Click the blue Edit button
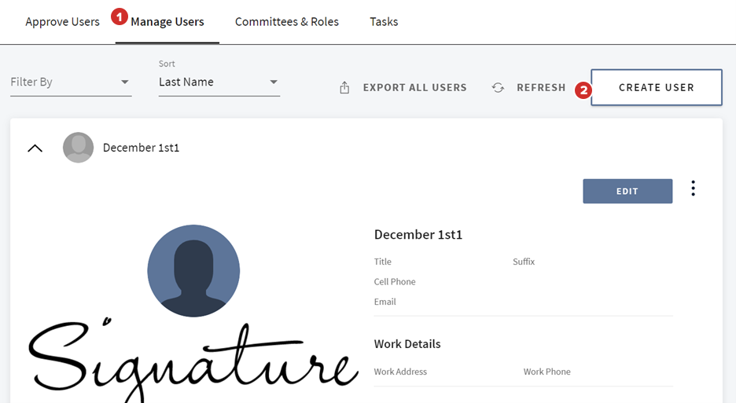 pyautogui.click(x=627, y=191)
